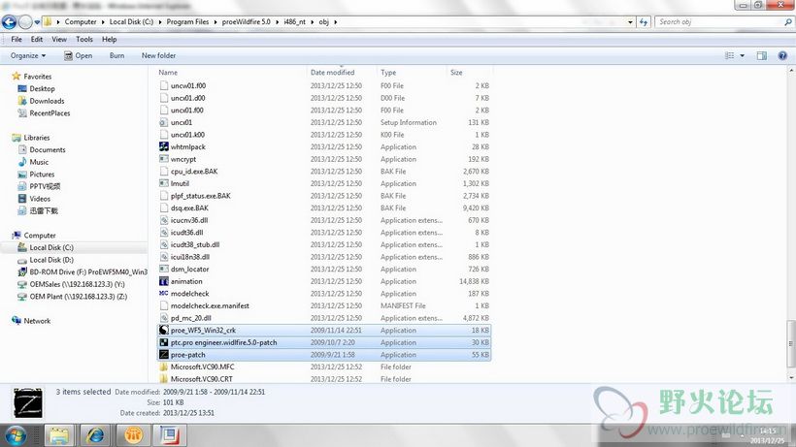This screenshot has height=447, width=796.
Task: Click the proe-patch file icon
Action: (x=163, y=355)
